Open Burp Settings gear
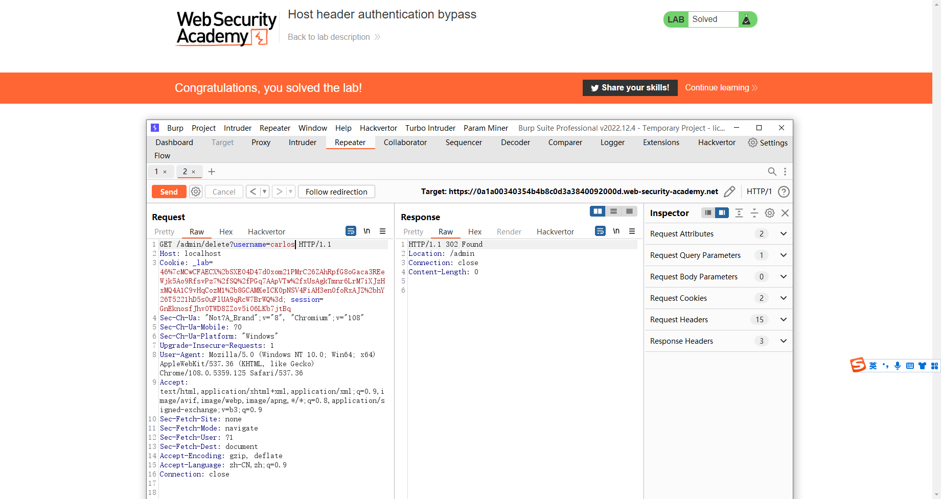Image resolution: width=941 pixels, height=499 pixels. [x=753, y=142]
